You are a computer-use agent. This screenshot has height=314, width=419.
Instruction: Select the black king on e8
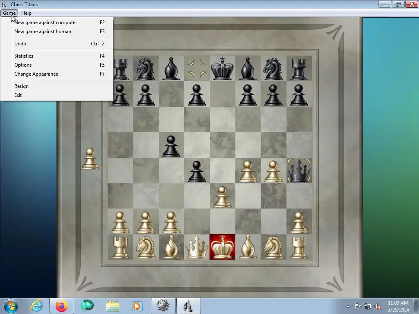(x=222, y=68)
